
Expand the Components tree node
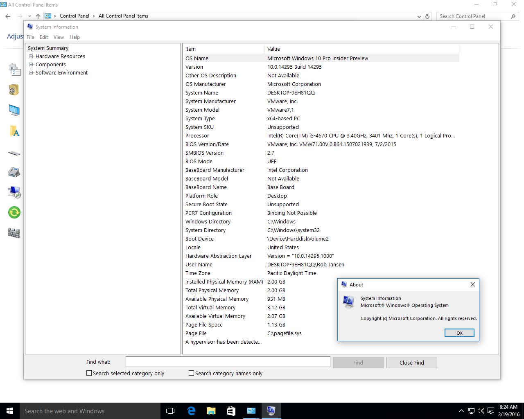[x=31, y=65]
